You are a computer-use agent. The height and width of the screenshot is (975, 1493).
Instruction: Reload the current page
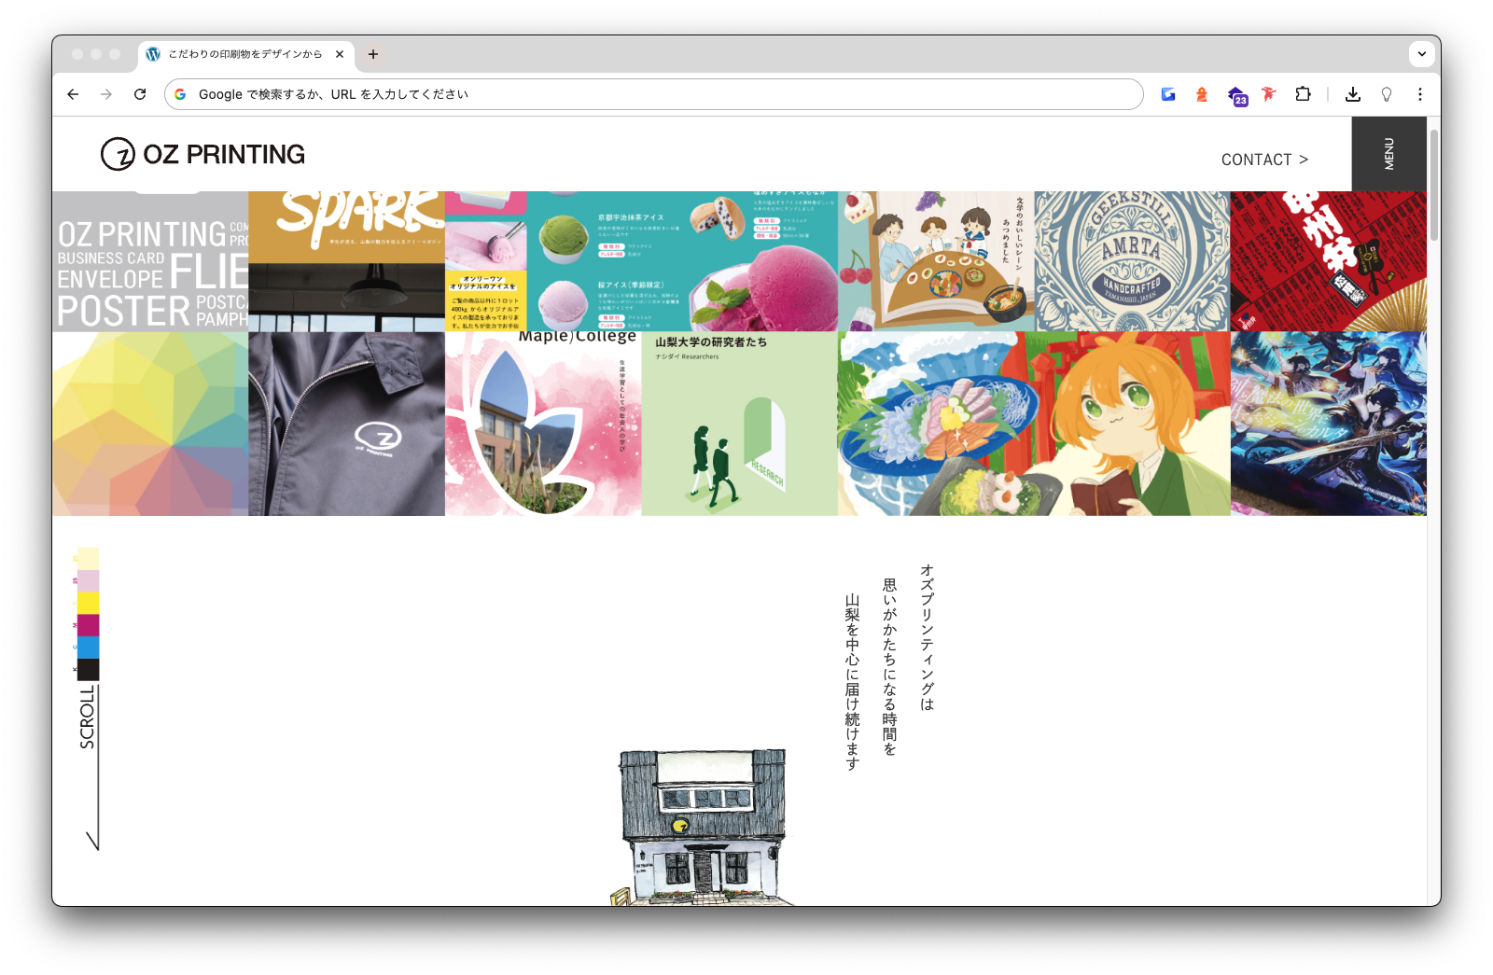pos(140,94)
